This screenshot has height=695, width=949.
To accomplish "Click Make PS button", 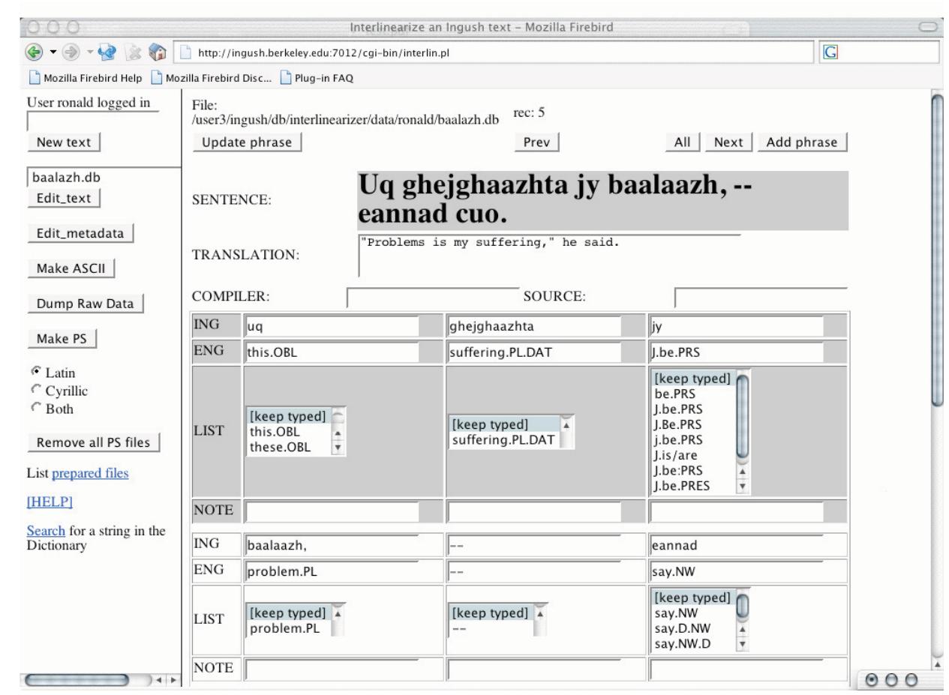I will [64, 339].
